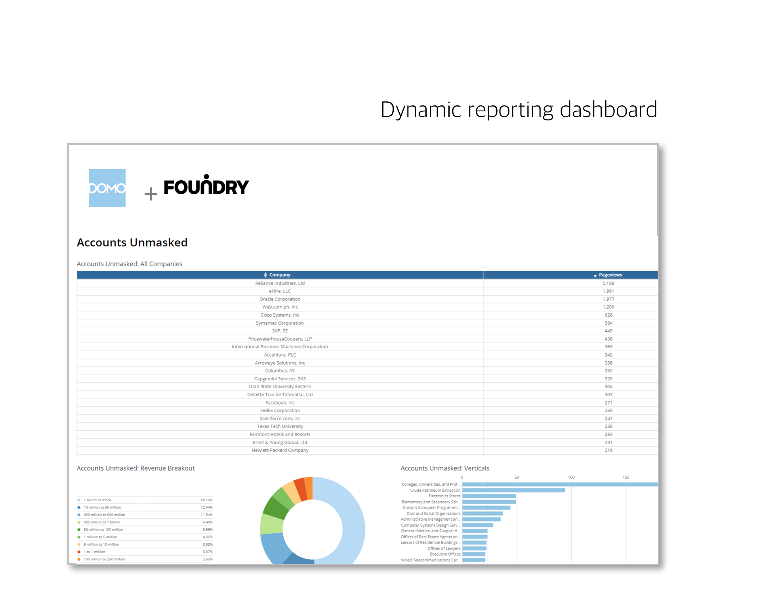This screenshot has height=615, width=778.
Task: Click the 5,188 pageviews value
Action: click(608, 283)
